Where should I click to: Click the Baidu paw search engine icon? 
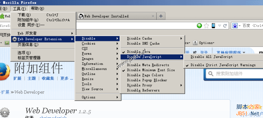(x=235, y=26)
